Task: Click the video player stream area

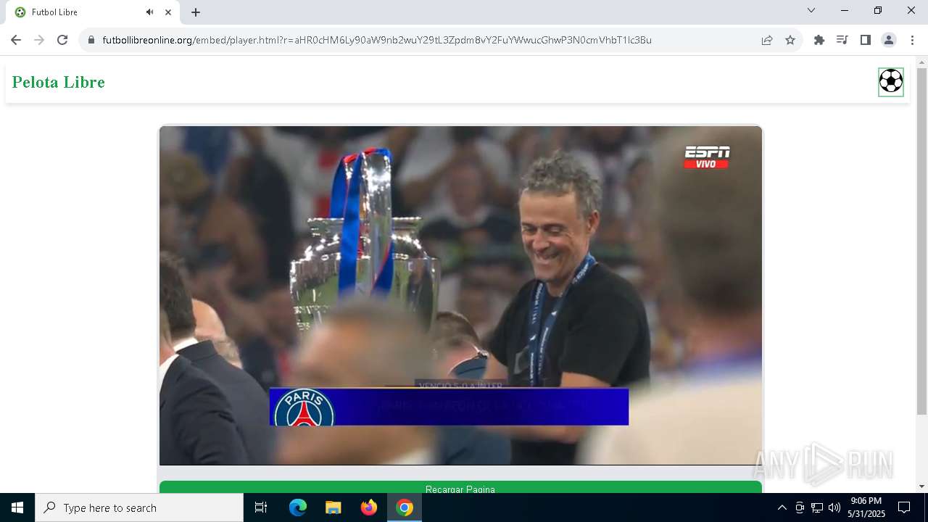Action: point(460,295)
